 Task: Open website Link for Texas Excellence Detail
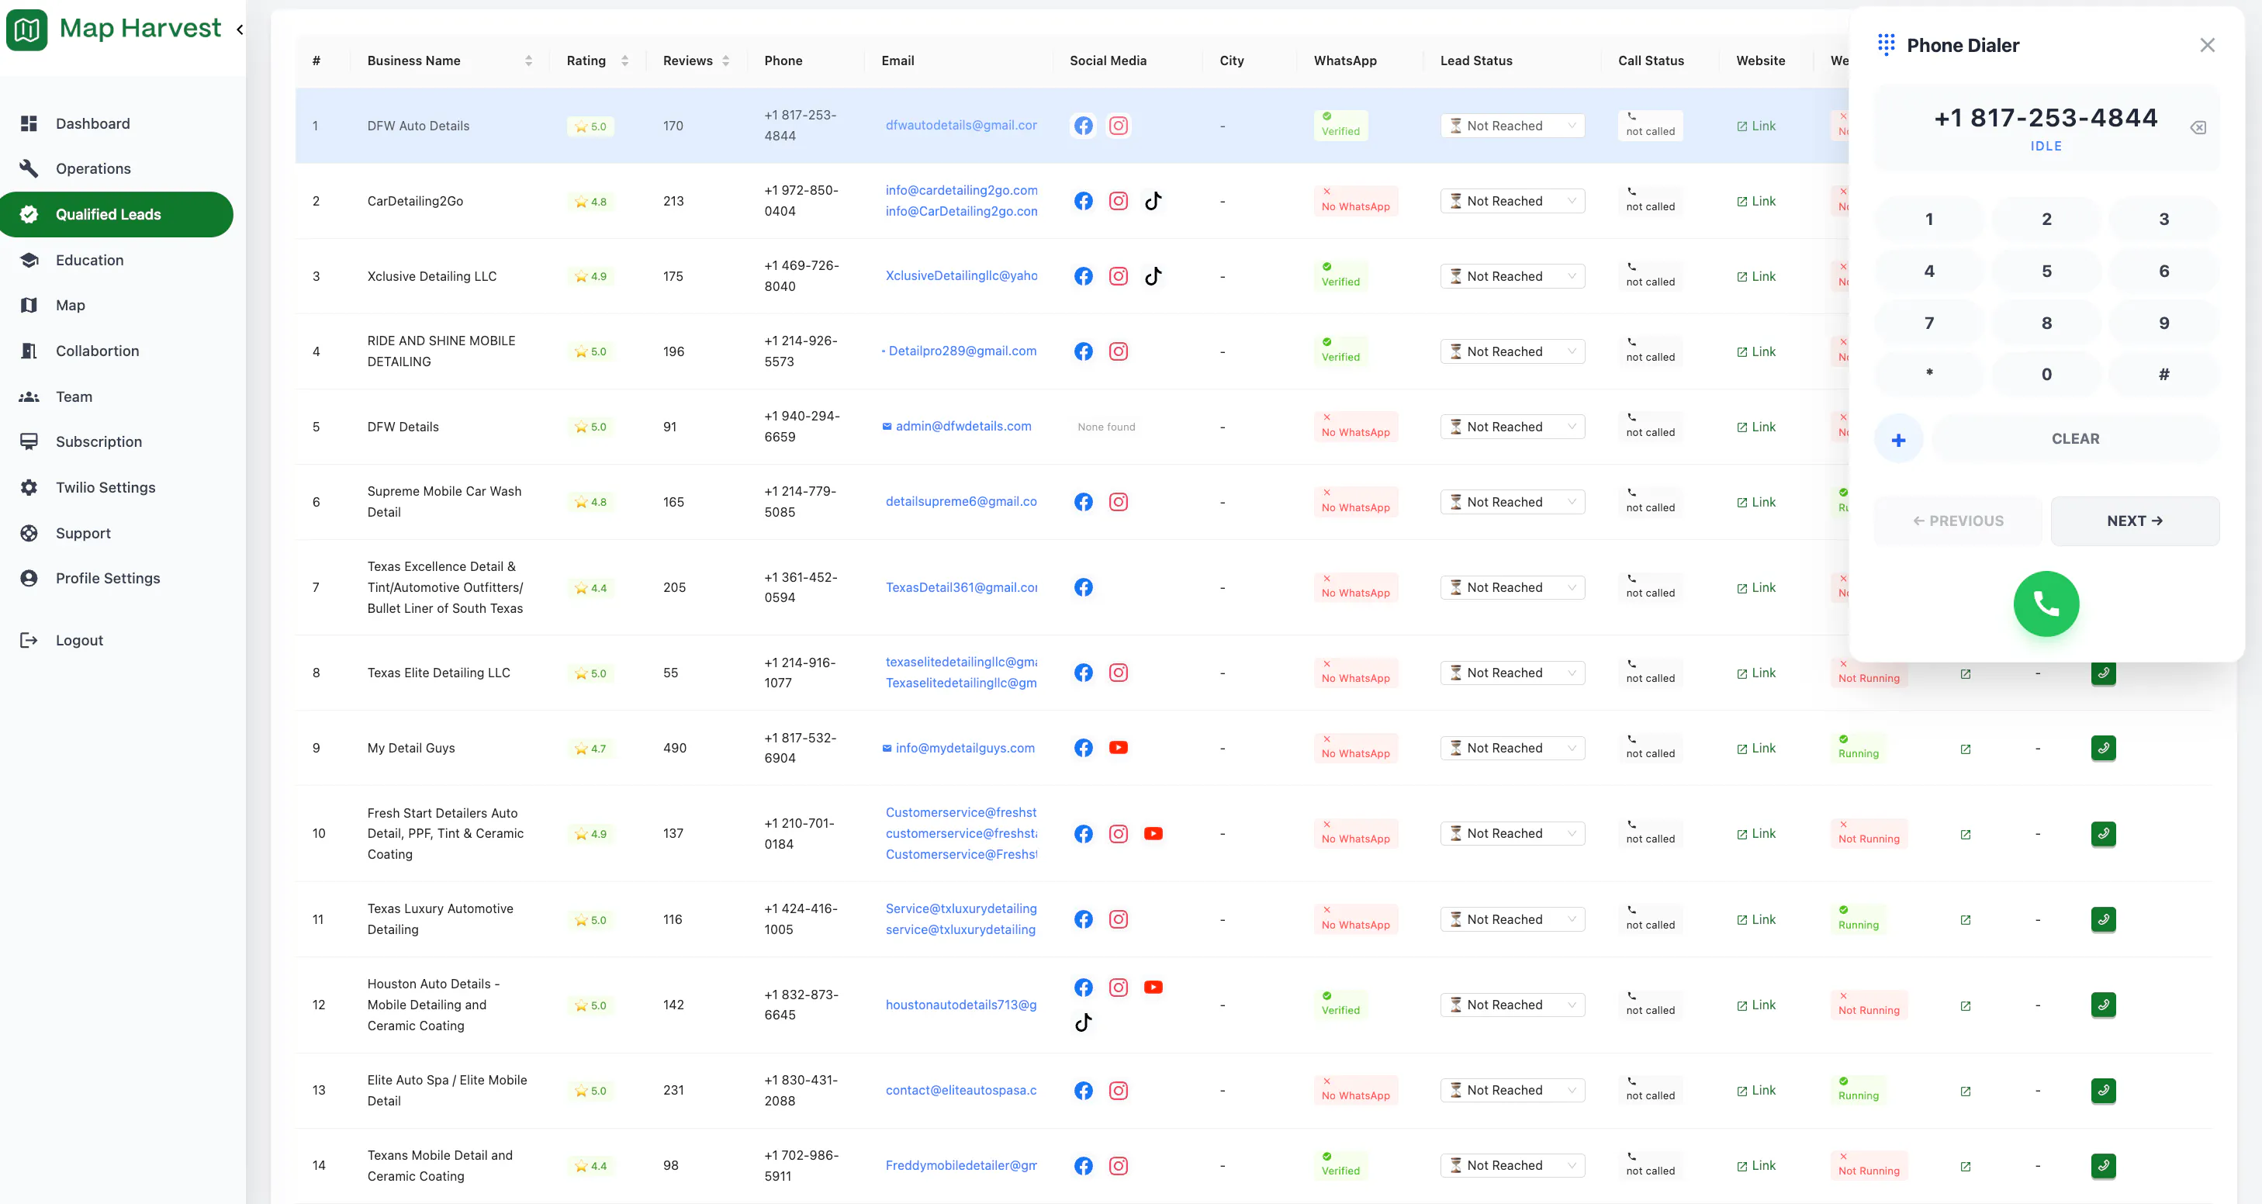[1756, 587]
